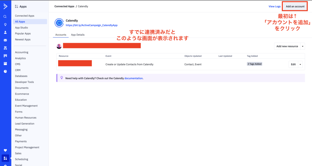Click the Add an account button

click(x=295, y=7)
